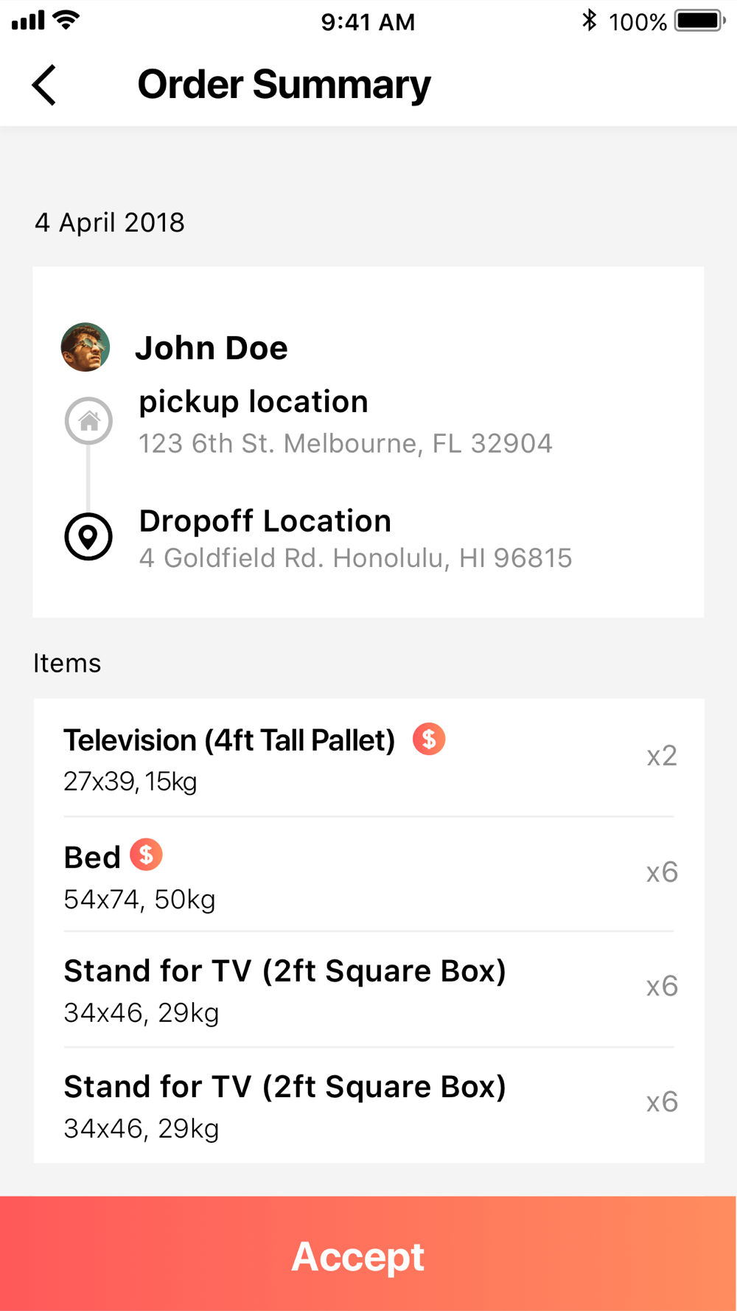737x1311 pixels.
Task: Open the Television (4ft Tall Pallet) item
Action: (229, 740)
